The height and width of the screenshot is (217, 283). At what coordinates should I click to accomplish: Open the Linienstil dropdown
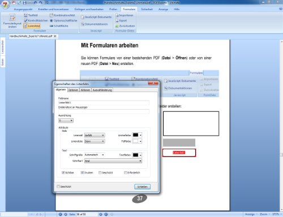(95, 135)
